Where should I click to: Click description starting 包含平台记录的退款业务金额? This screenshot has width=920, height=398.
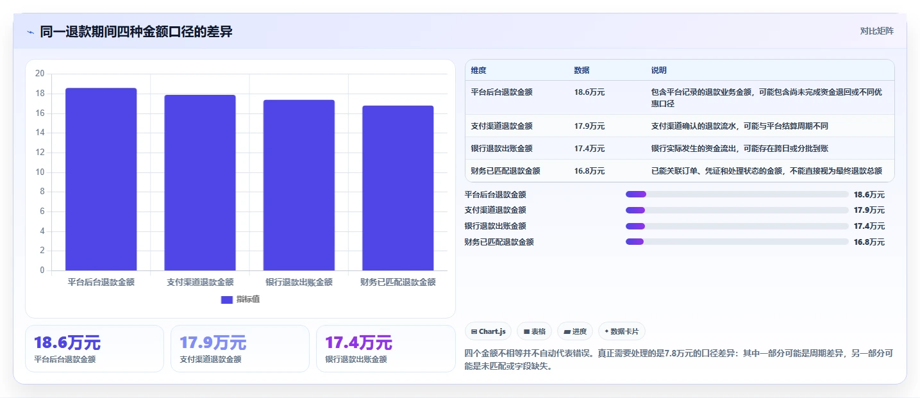tap(767, 98)
